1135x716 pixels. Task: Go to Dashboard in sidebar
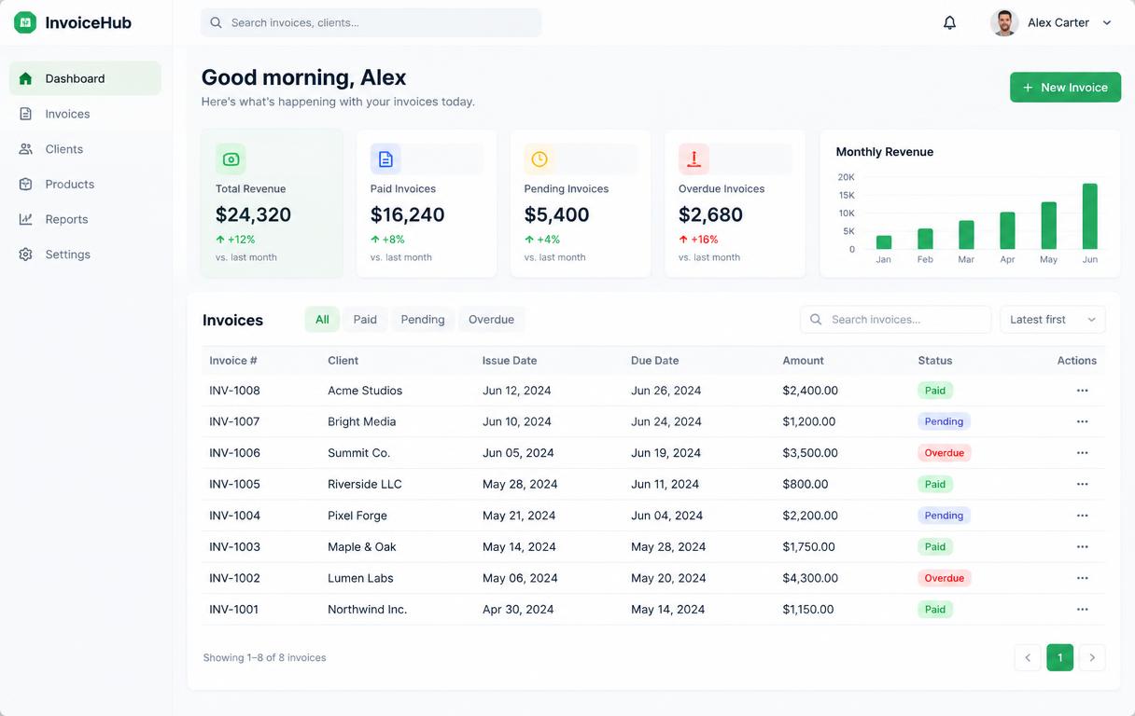coord(85,78)
